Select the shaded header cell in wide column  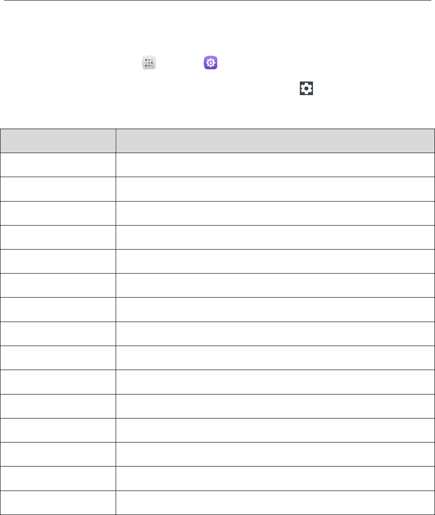click(x=275, y=140)
